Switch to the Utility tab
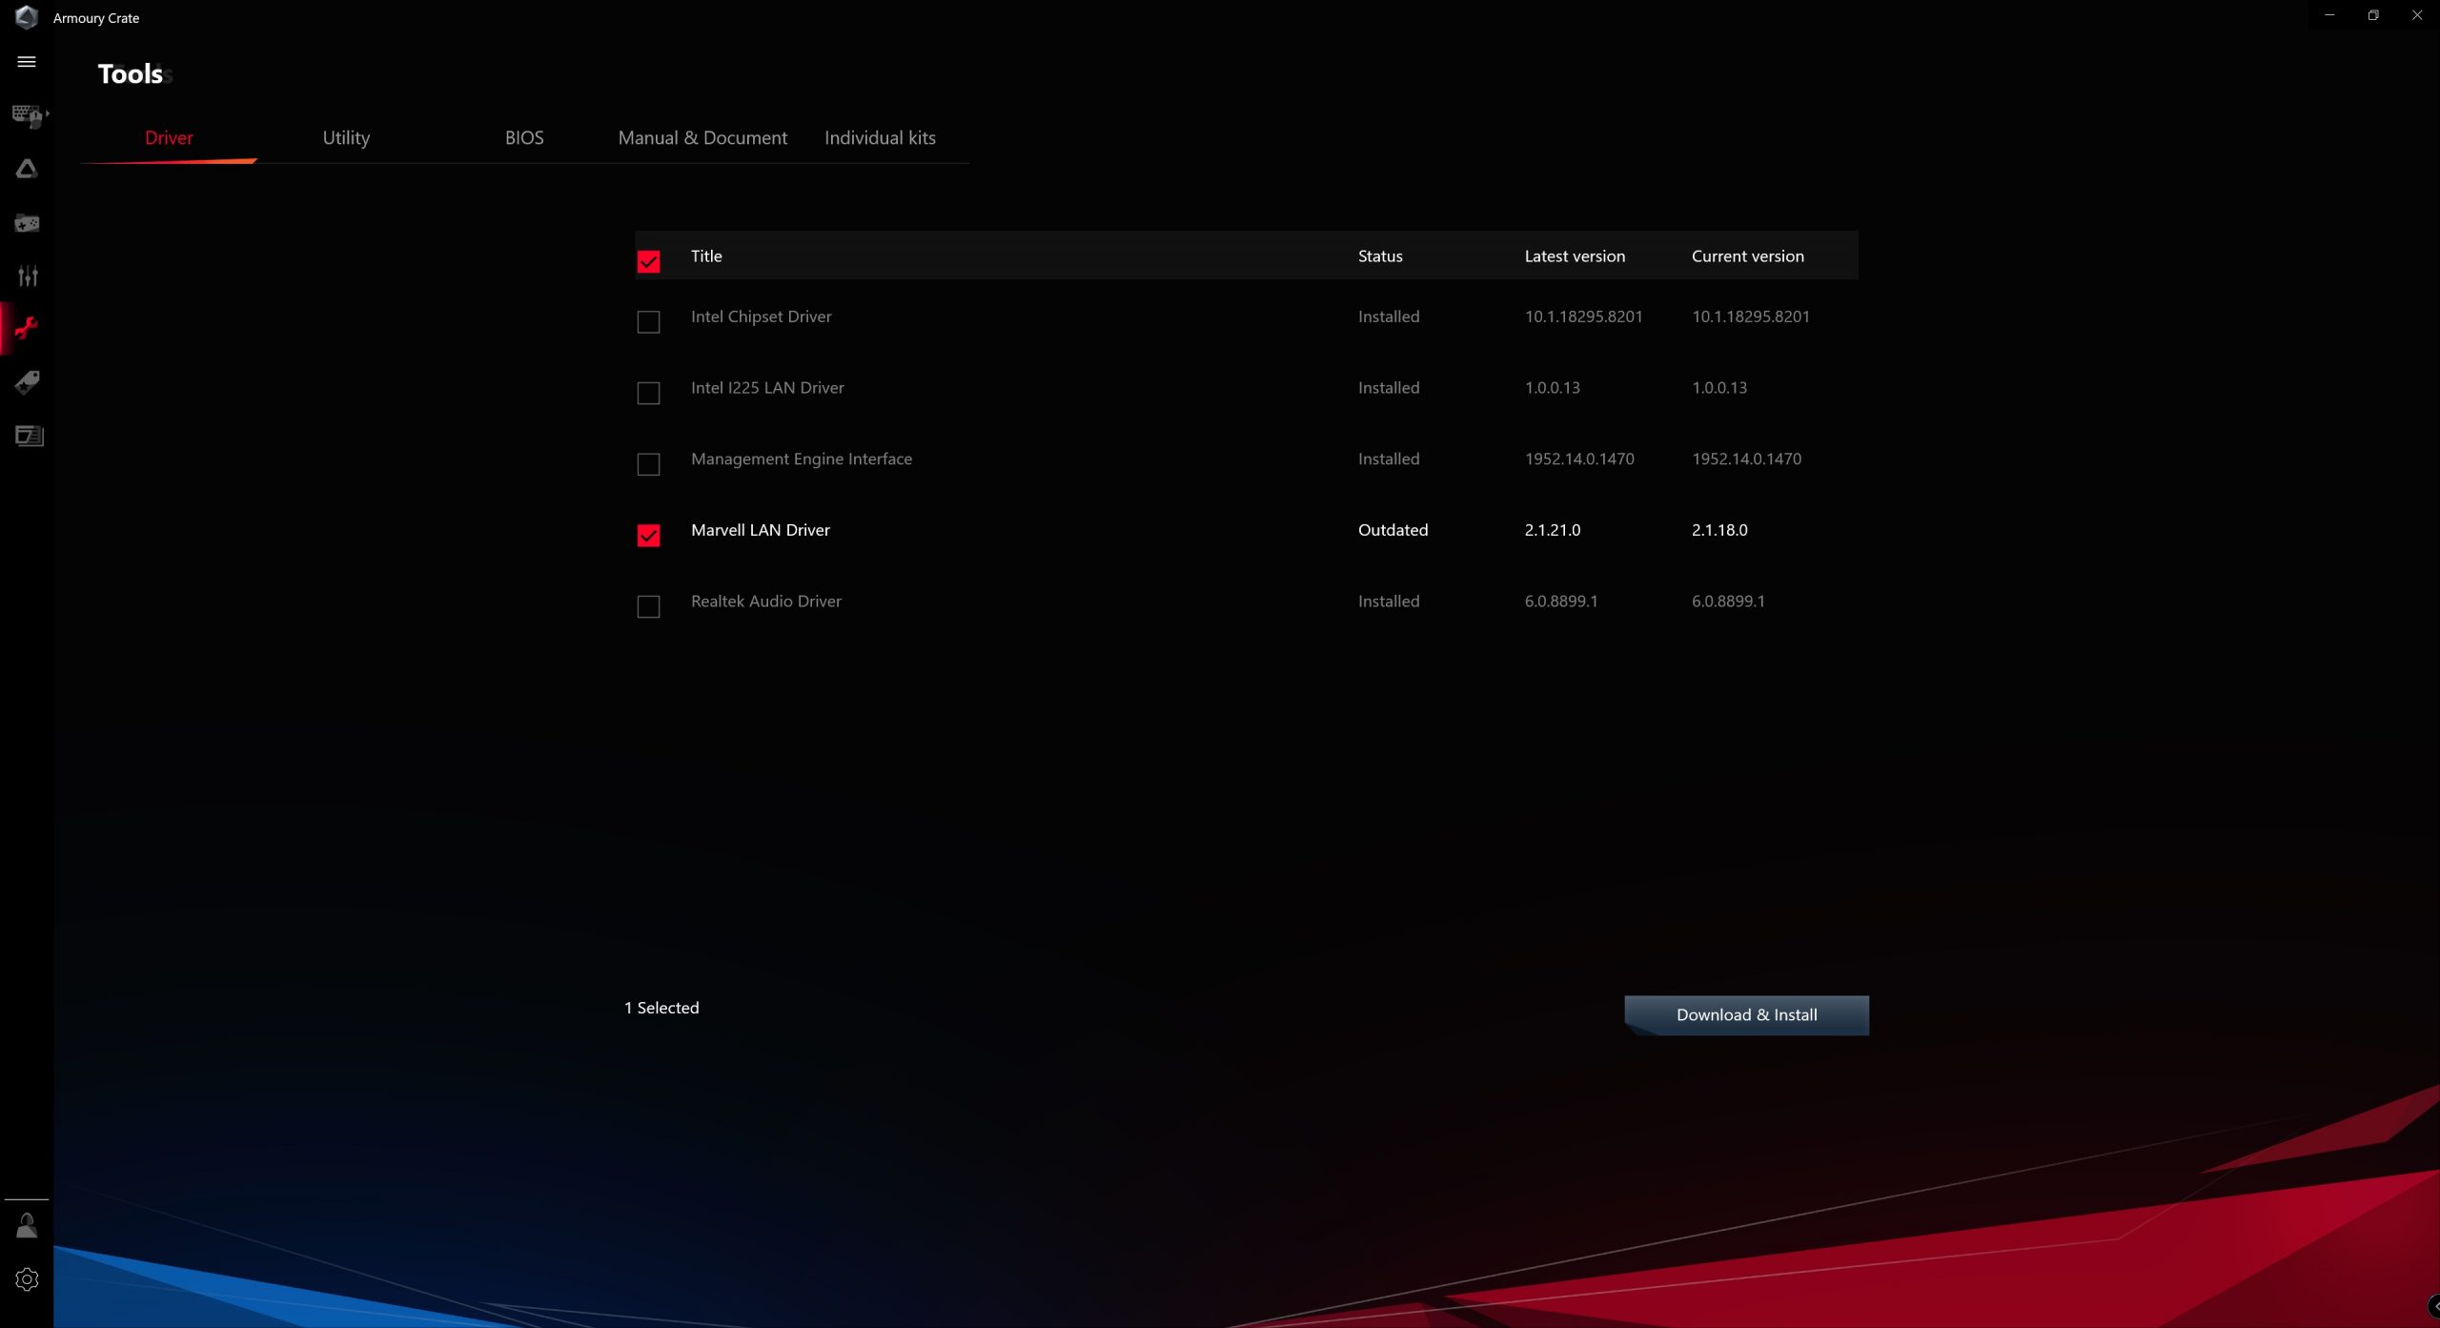The width and height of the screenshot is (2440, 1328). pos(346,138)
